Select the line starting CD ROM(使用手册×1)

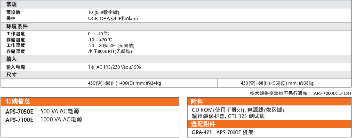(239, 110)
